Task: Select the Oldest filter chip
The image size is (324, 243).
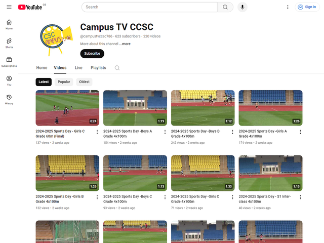Action: pyautogui.click(x=84, y=82)
